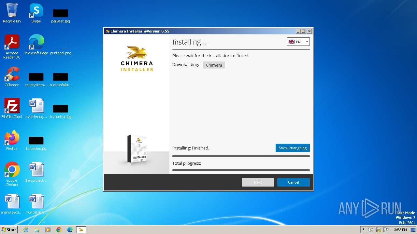Image resolution: width=417 pixels, height=234 pixels.
Task: Open File Explorer from the taskbar
Action: pyautogui.click(x=37, y=230)
